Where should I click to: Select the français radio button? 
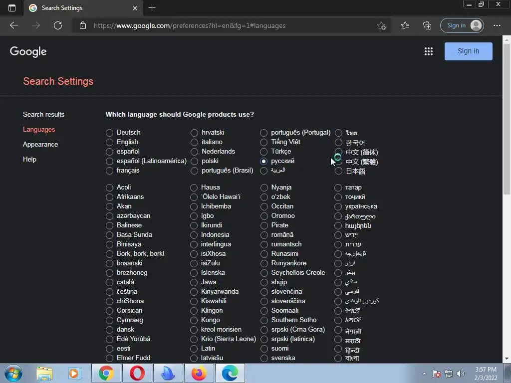click(109, 171)
